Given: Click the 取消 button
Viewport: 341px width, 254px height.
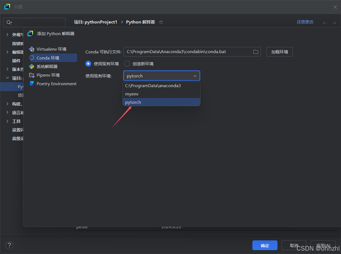Looking at the screenshot, I should coord(294,245).
